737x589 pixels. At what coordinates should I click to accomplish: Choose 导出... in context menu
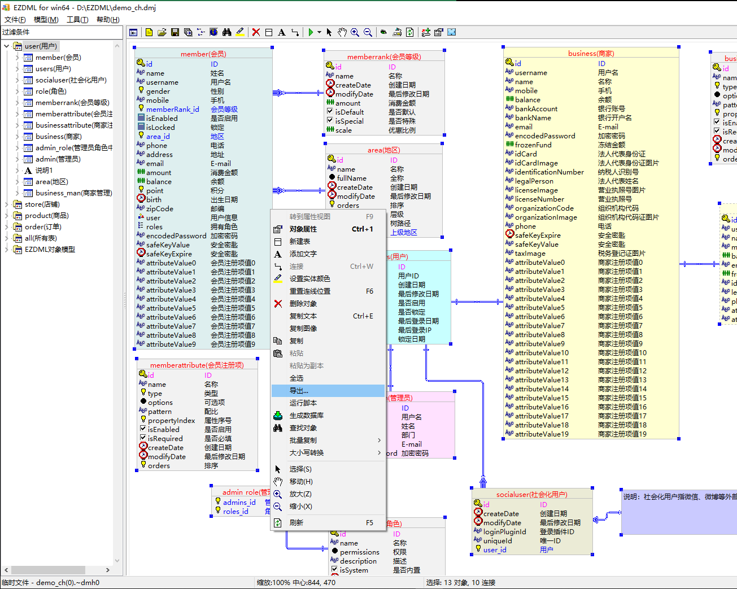coord(328,391)
